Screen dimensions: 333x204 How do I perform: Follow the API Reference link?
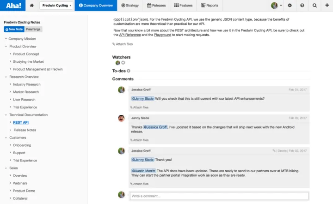tap(130, 35)
